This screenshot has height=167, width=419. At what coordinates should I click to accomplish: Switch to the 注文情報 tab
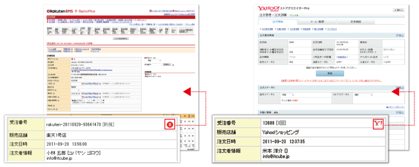coord(278,22)
